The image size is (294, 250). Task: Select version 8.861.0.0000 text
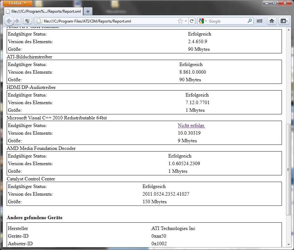pyautogui.click(x=193, y=72)
